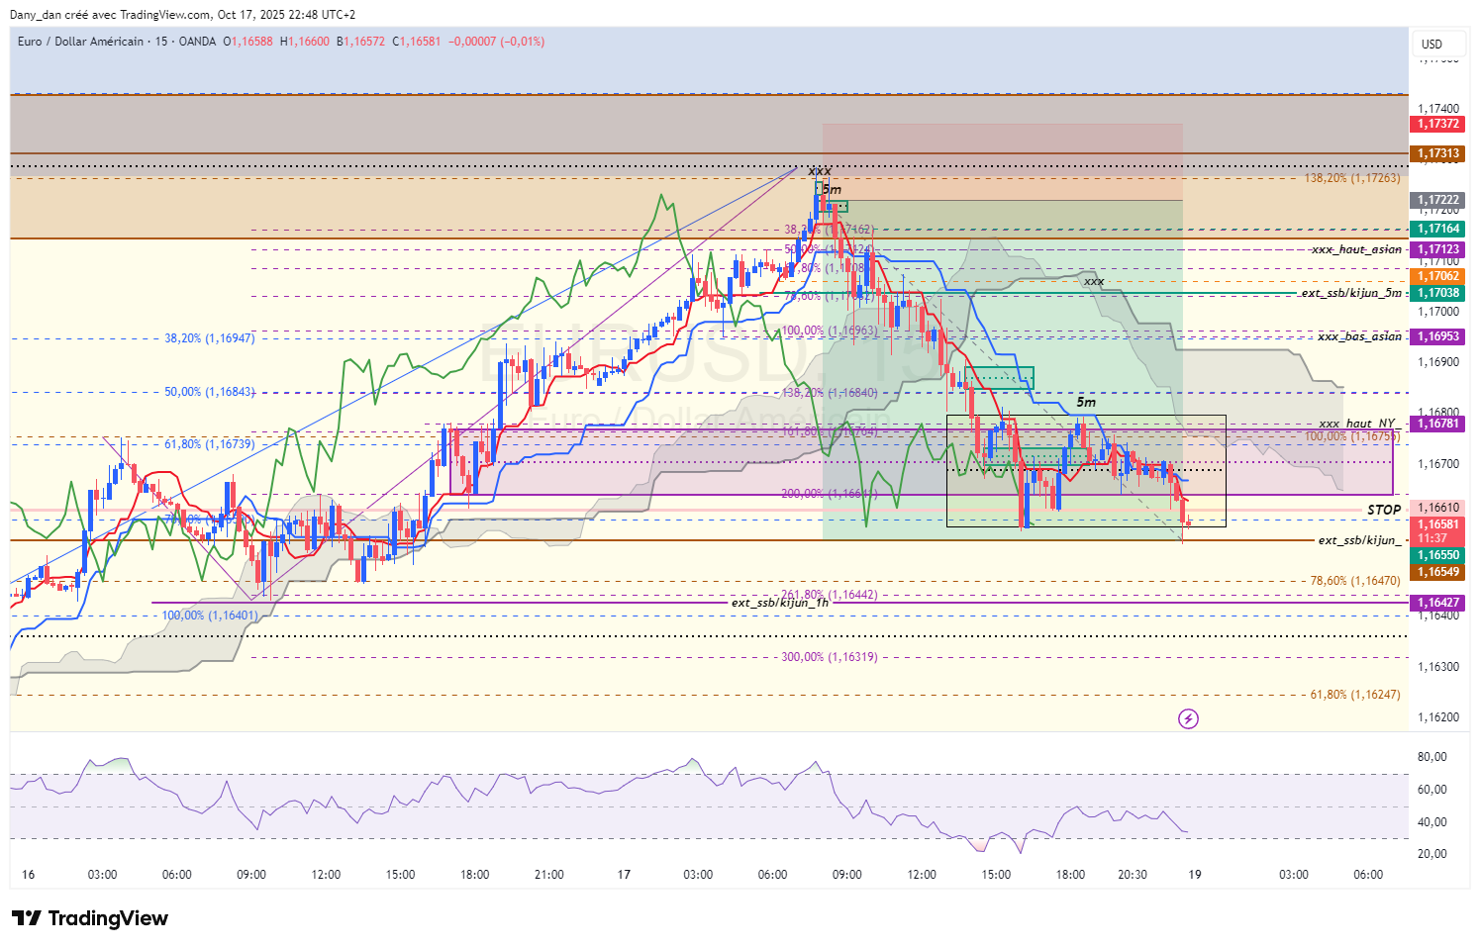
Task: Select the green 1,16550 price label
Action: (1437, 556)
